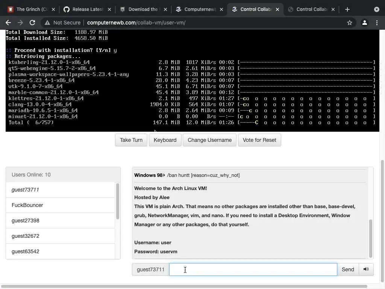Viewport: 385px width, 289px height.
Task: Click the Password: uservm text
Action: click(156, 252)
